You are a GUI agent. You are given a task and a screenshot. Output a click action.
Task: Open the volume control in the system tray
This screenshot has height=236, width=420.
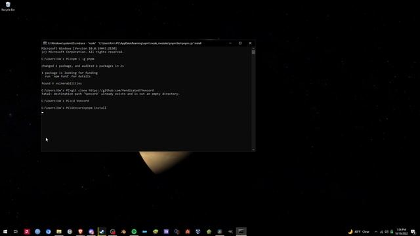pos(387,231)
